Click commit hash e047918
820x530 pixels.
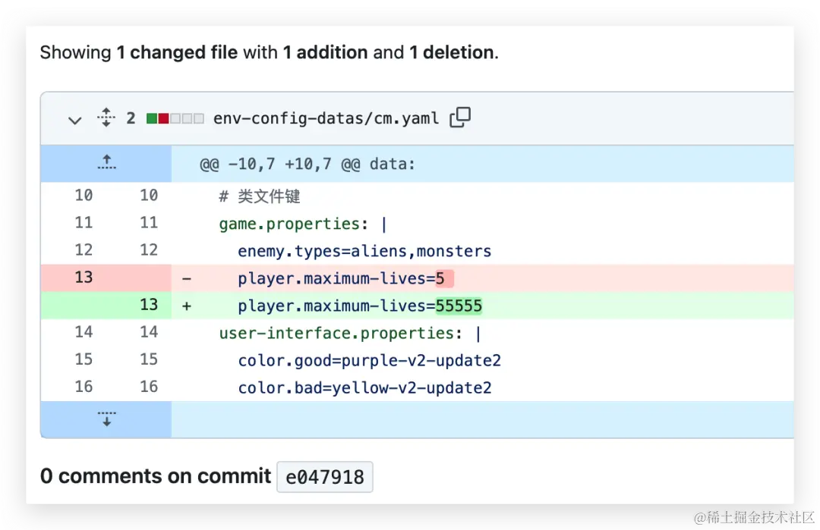[324, 478]
